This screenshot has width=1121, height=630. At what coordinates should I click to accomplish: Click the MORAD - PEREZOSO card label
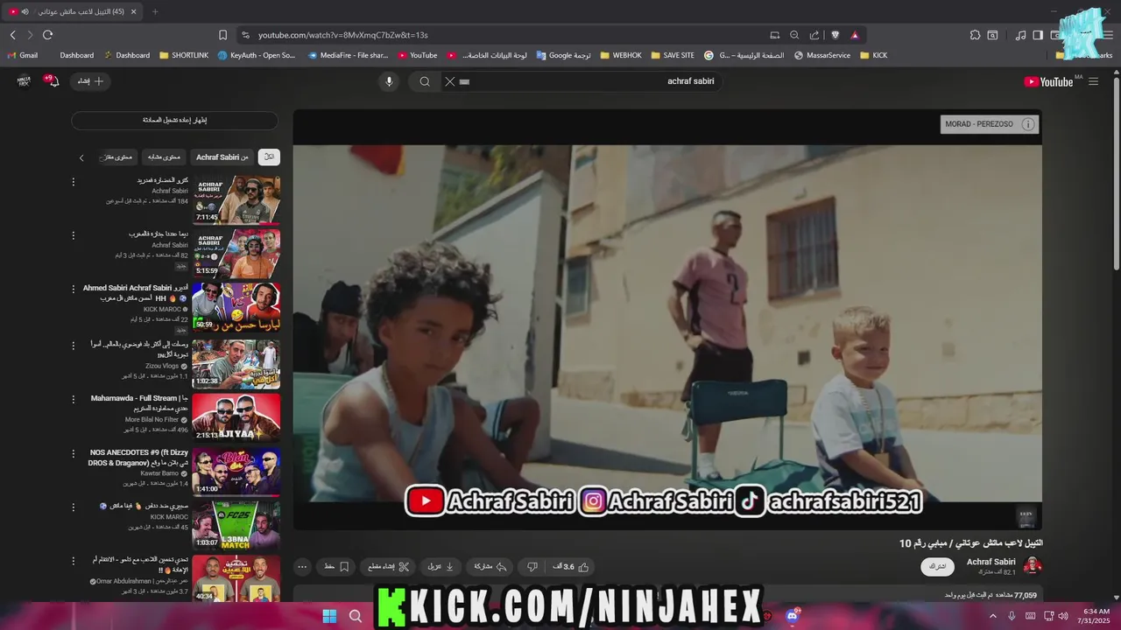pyautogui.click(x=979, y=124)
